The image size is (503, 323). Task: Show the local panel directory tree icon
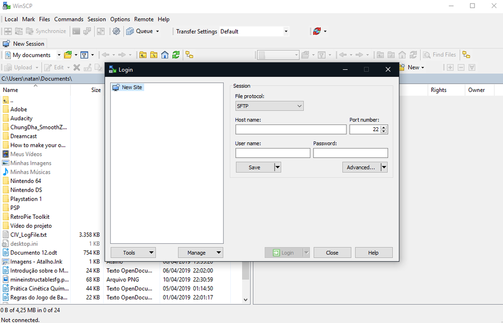click(x=189, y=55)
